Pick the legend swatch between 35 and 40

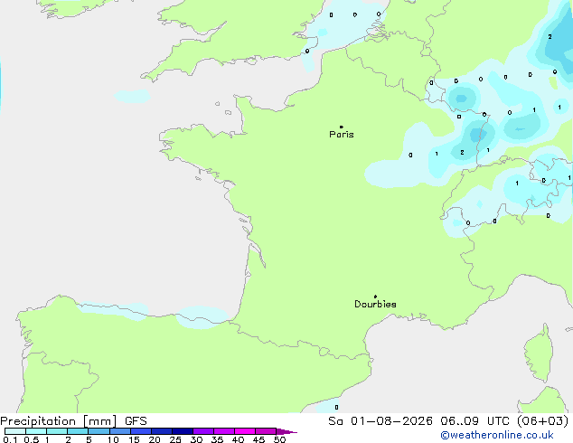(224, 431)
